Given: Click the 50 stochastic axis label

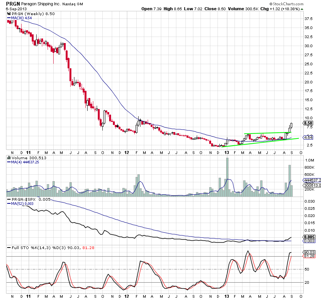Looking at the screenshot, I should point(307,269).
